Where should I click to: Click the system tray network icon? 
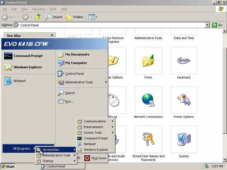pos(207,166)
